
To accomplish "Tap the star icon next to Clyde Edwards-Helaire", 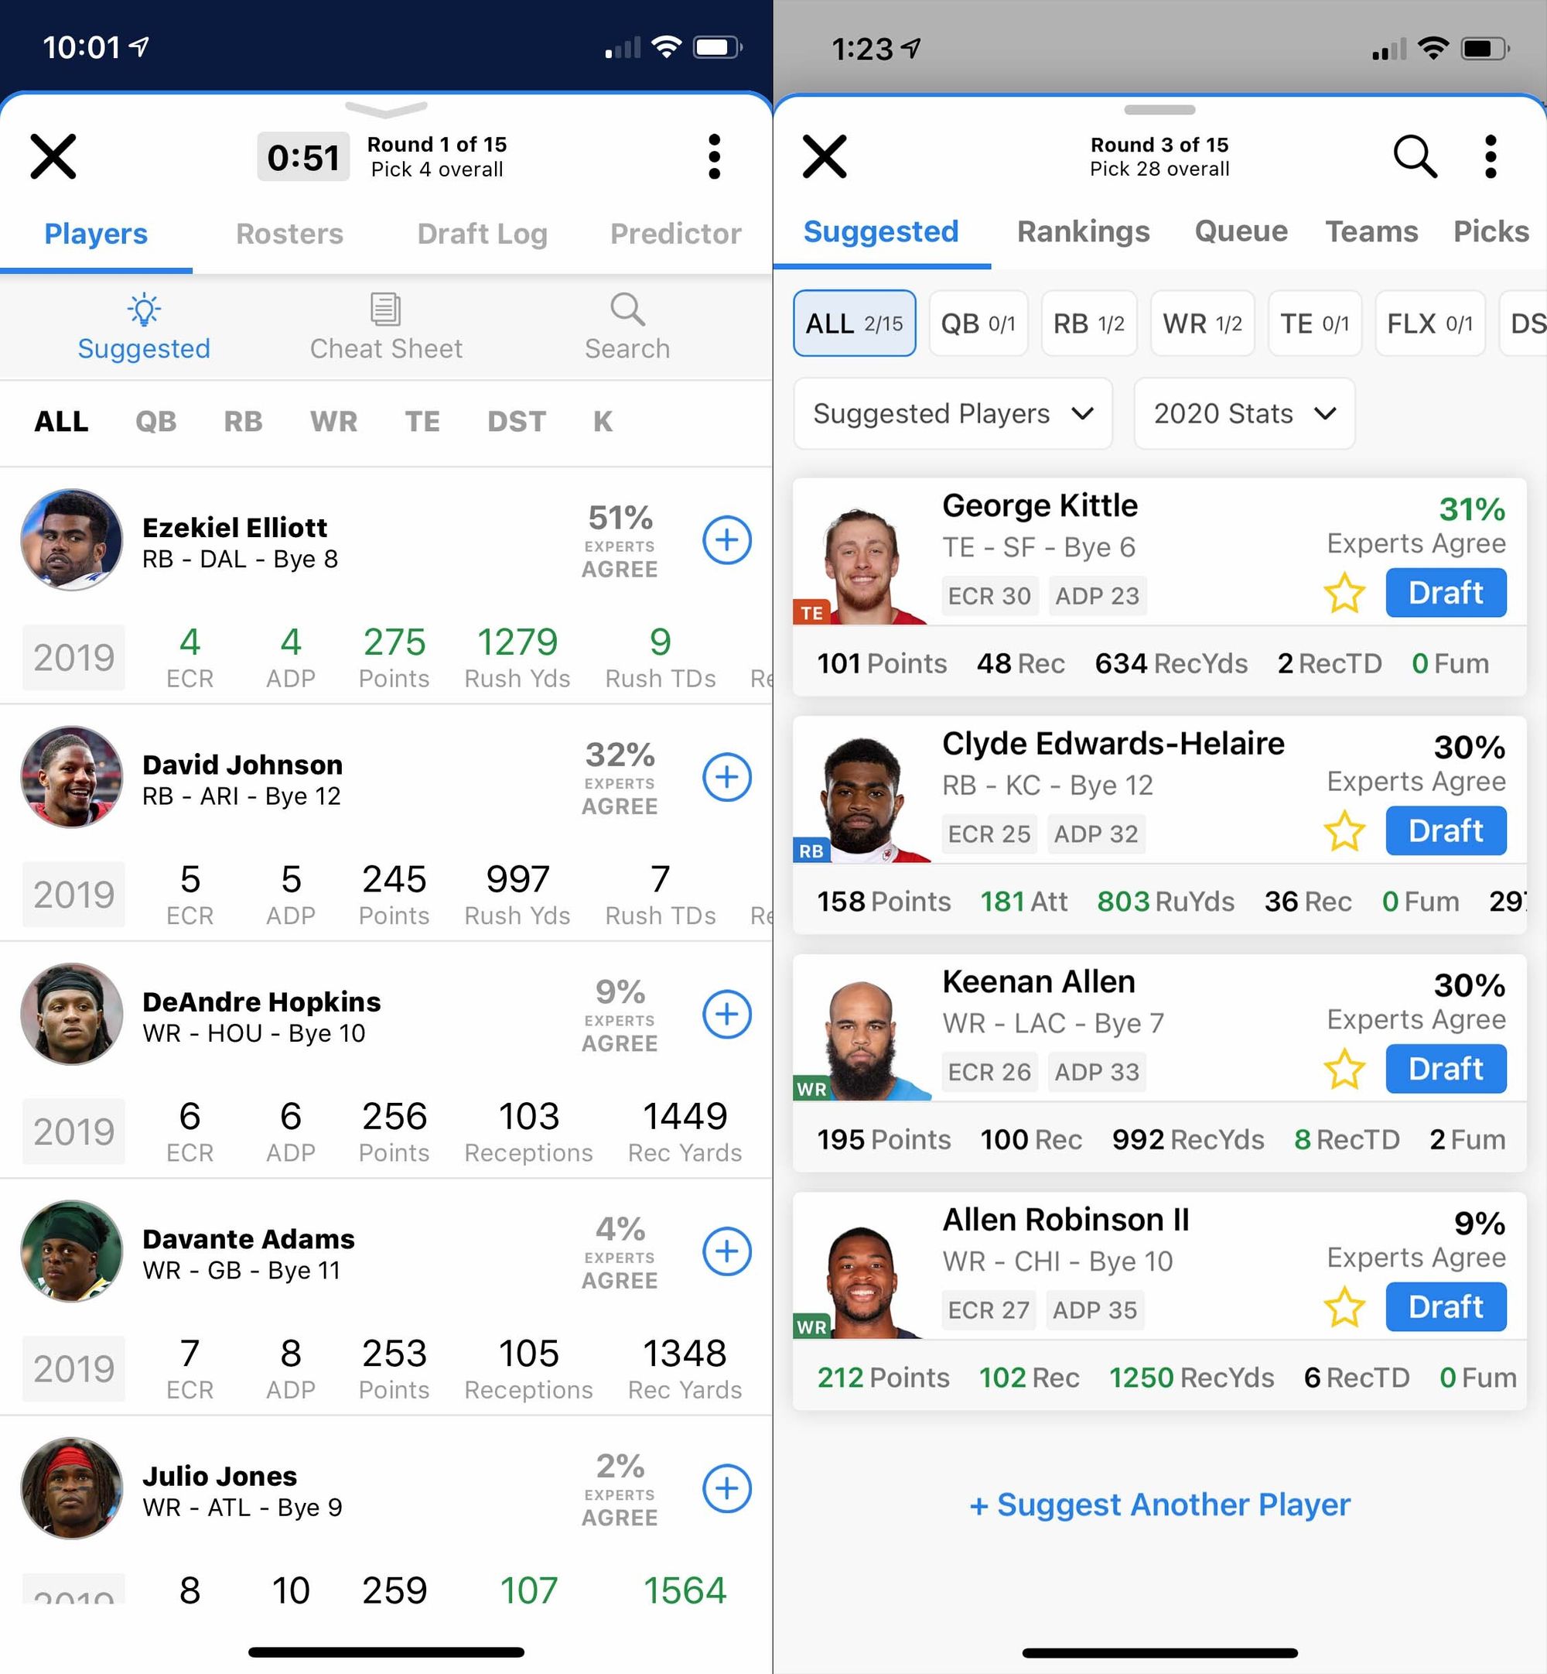I will 1343,830.
